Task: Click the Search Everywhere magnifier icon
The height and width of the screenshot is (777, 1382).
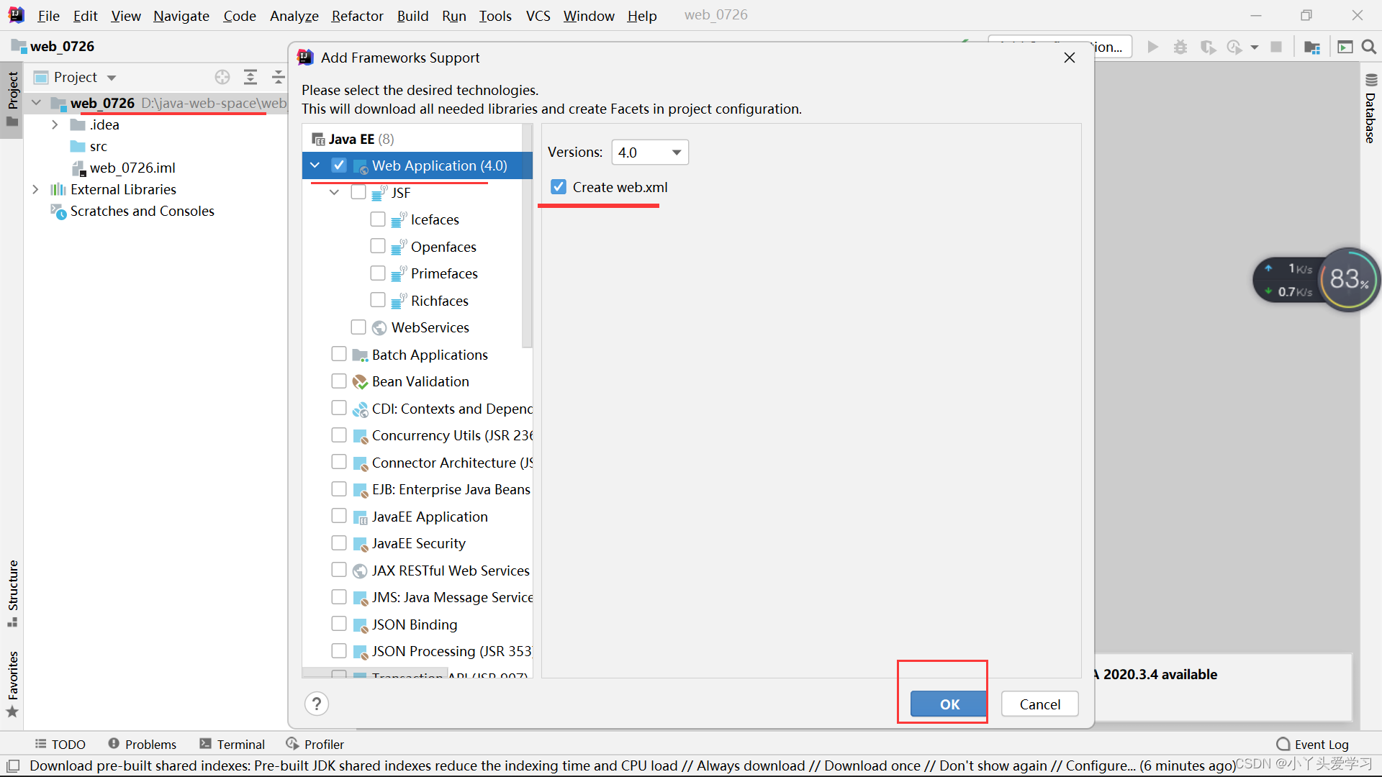Action: [1369, 47]
